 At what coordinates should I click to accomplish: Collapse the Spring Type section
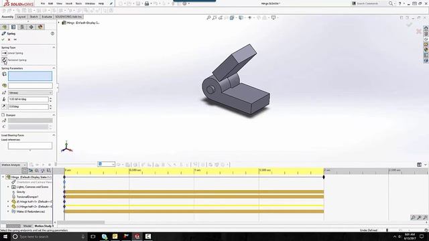54,48
